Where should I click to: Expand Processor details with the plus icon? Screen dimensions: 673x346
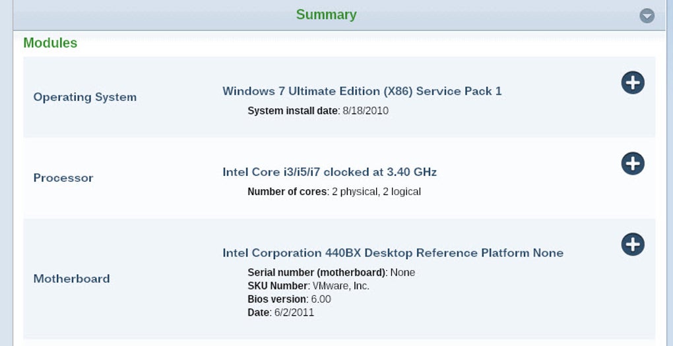click(633, 163)
